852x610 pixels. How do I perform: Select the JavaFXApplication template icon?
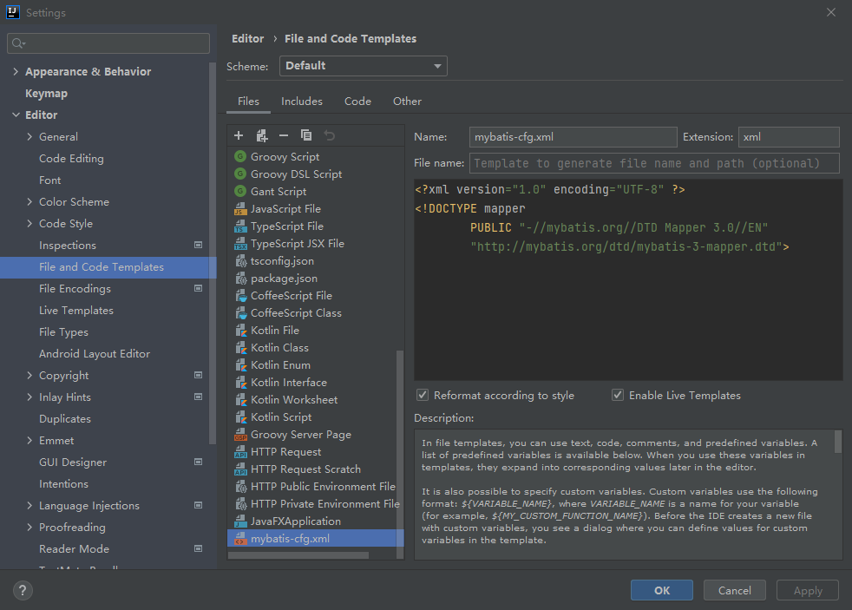[x=240, y=521]
